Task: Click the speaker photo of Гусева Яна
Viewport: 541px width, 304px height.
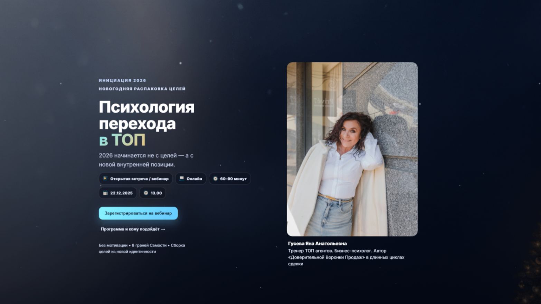Action: (352, 149)
